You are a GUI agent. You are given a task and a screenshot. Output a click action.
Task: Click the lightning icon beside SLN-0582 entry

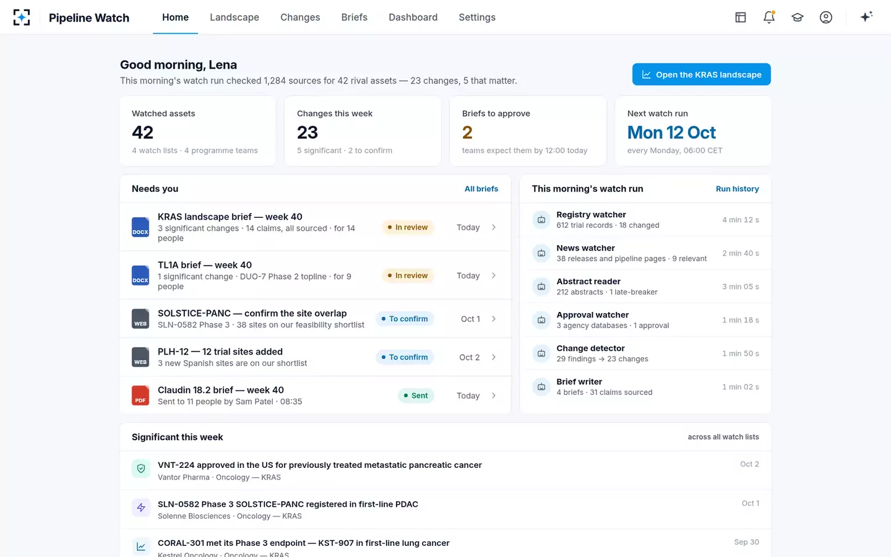(141, 507)
